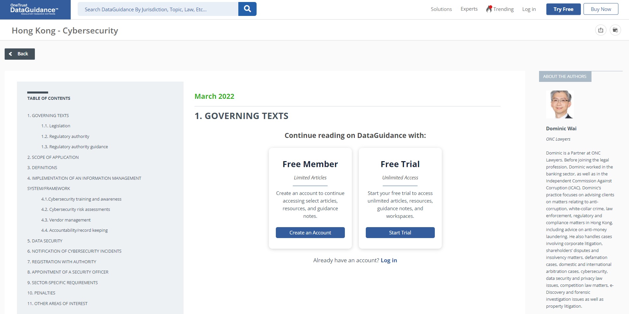629x314 pixels.
Task: Click the save to folder icon
Action: pos(615,30)
